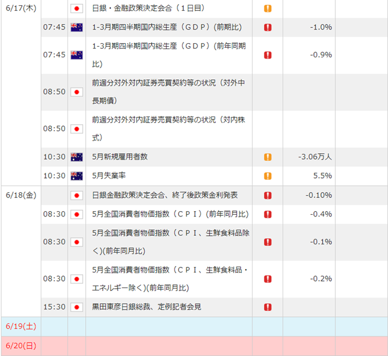The image size is (388, 356).
Task: Click event 1-3月期四半期国内総生産 (前期比)
Action: click(167, 27)
